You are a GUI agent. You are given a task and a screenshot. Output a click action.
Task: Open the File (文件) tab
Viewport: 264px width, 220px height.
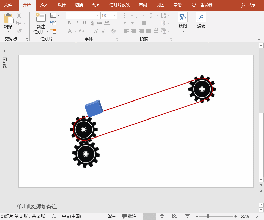coord(8,5)
